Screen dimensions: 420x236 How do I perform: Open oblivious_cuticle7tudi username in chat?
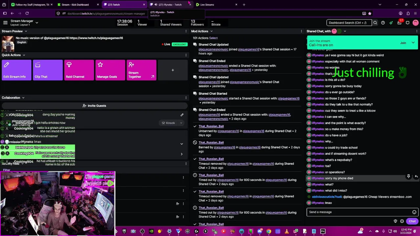[327, 197]
